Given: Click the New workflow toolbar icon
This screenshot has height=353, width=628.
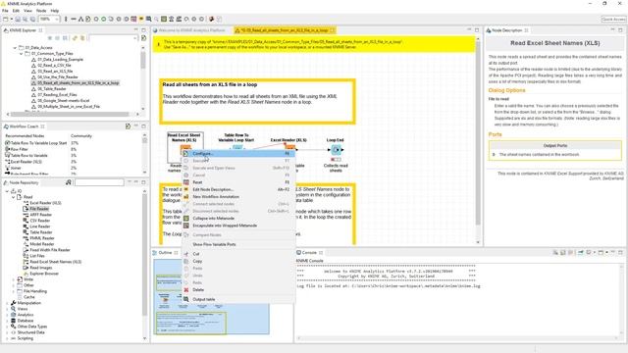Looking at the screenshot, I should pos(6,19).
